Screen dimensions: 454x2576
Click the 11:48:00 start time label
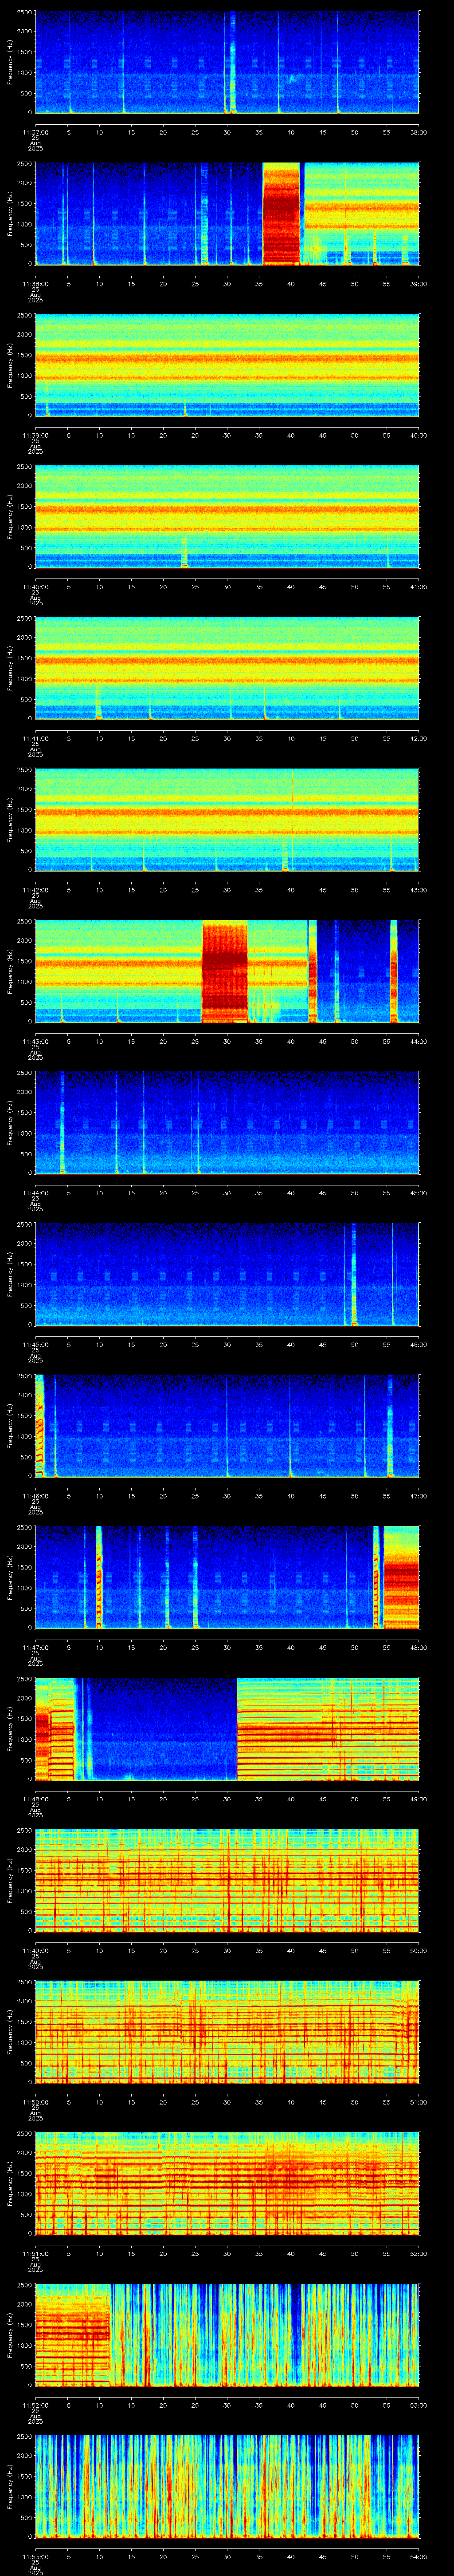pos(35,1799)
